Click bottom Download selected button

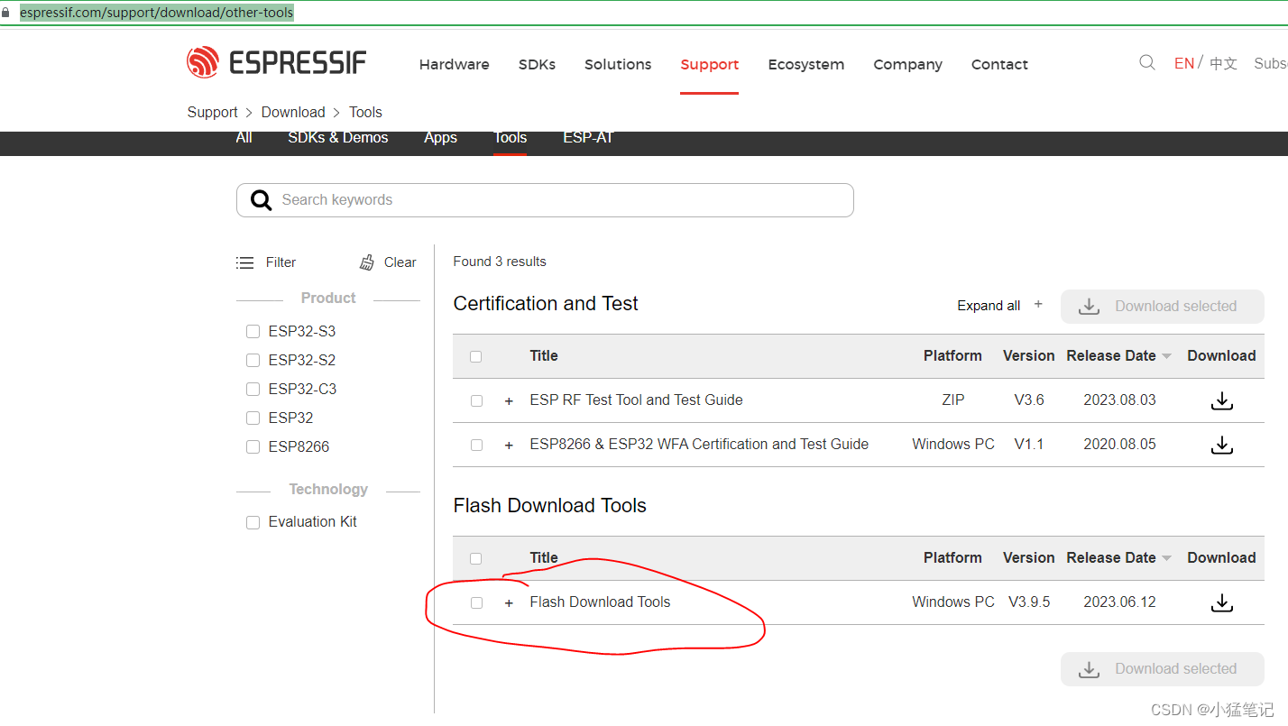click(x=1162, y=669)
